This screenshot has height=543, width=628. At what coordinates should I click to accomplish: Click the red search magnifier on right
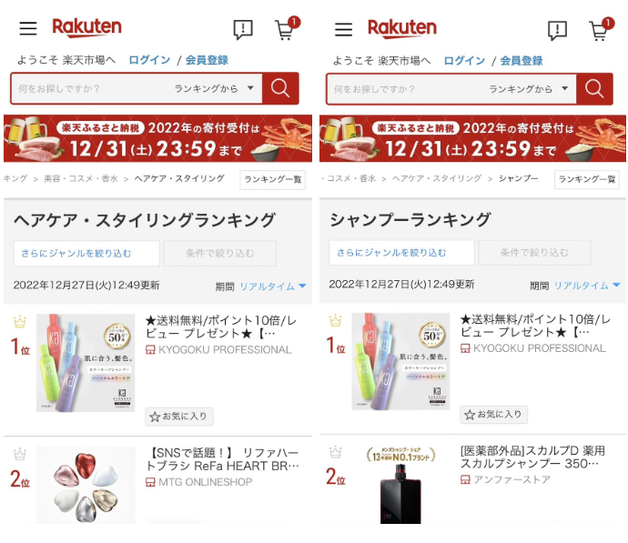[x=594, y=89]
